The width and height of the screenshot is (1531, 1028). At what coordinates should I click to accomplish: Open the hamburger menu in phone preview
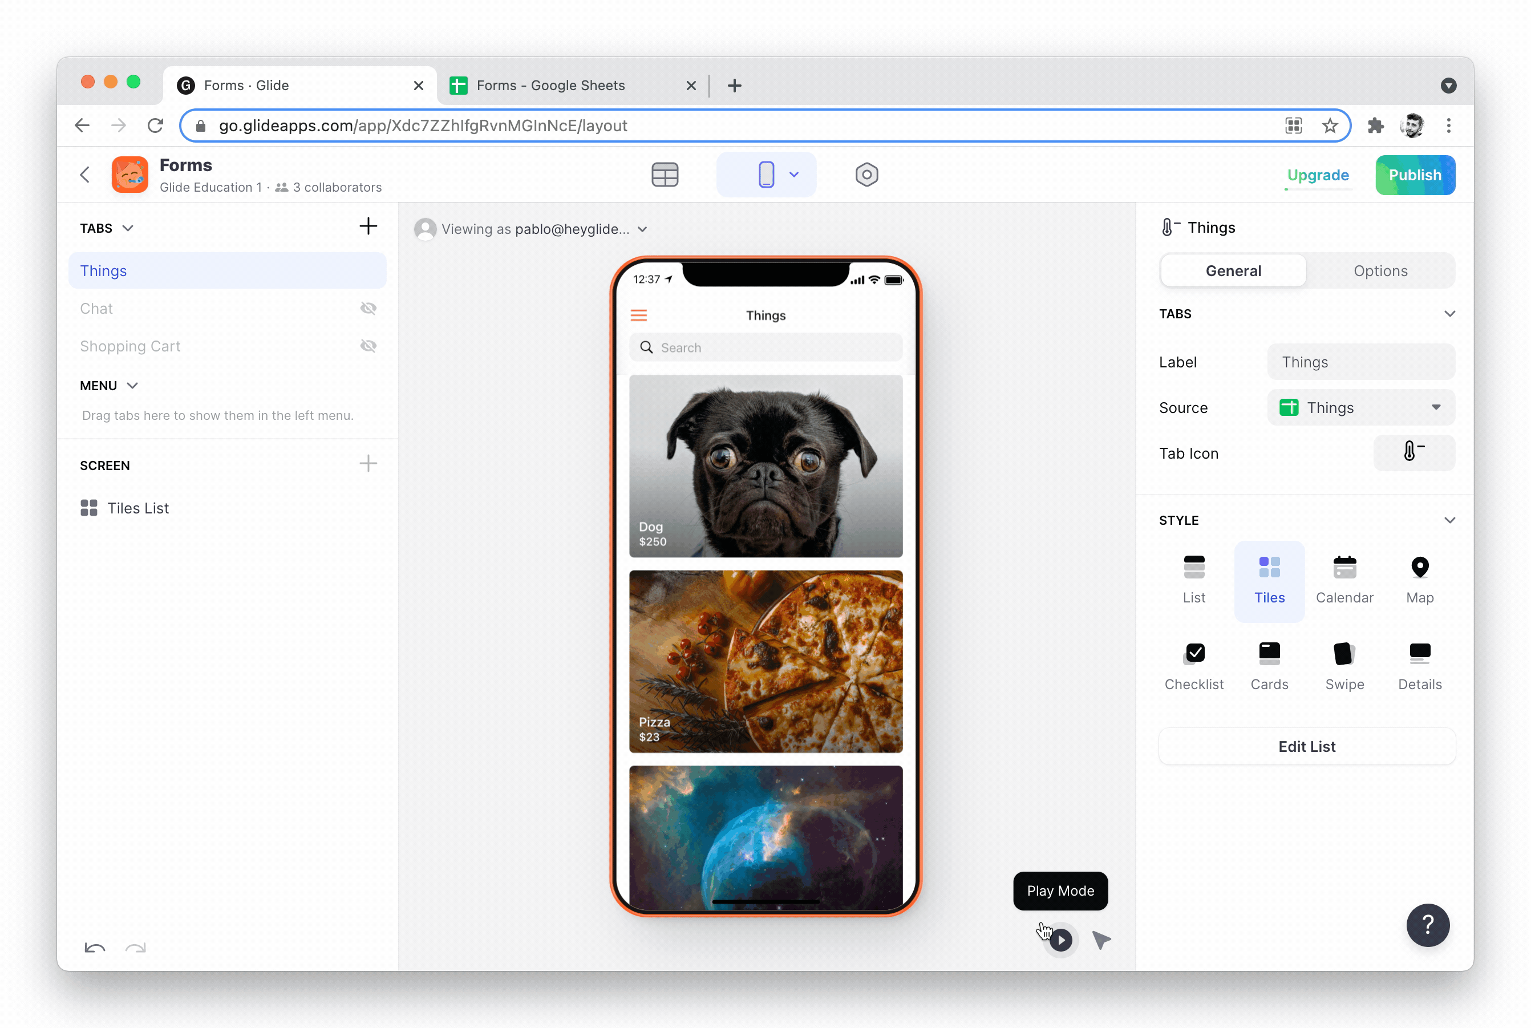point(638,315)
